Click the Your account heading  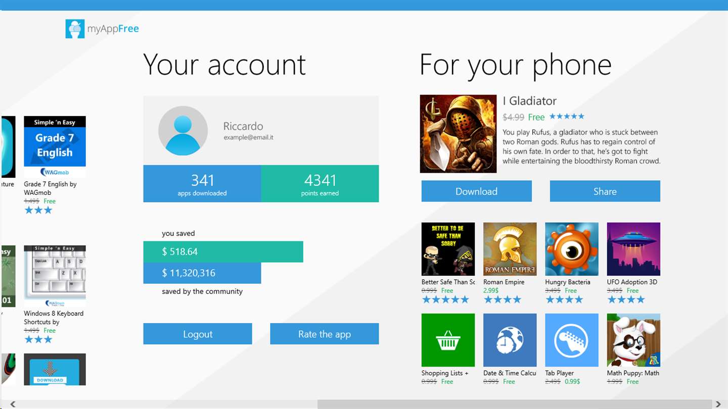[x=224, y=65]
